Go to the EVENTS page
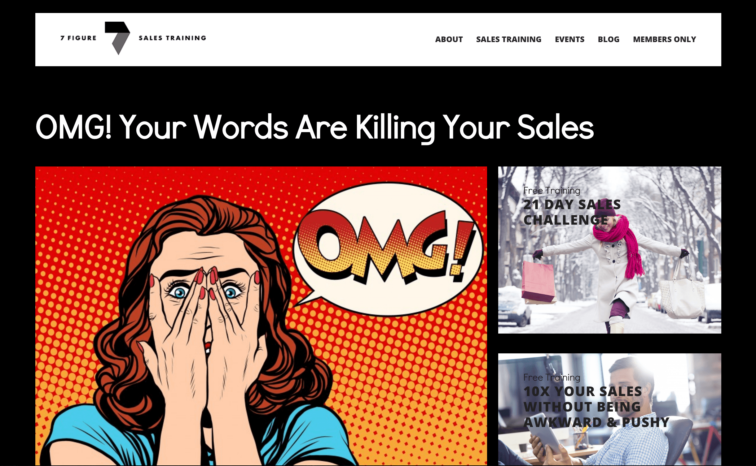756x466 pixels. click(x=569, y=39)
